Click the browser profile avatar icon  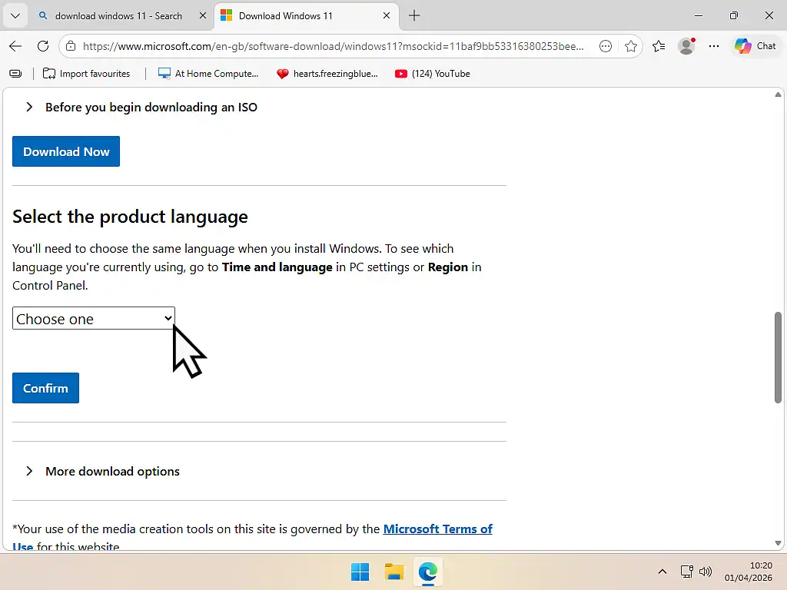tap(686, 46)
